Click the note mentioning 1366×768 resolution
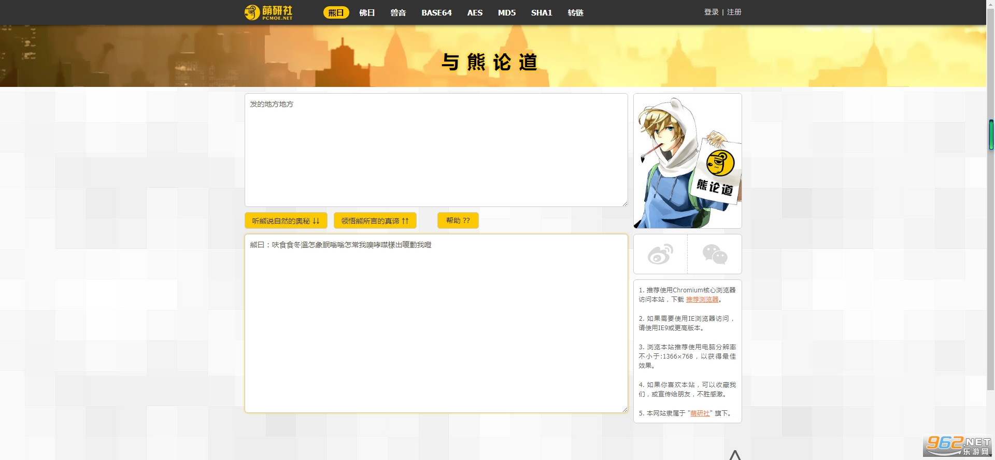 [687, 357]
